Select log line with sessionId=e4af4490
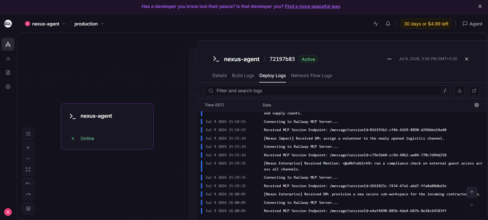This screenshot has height=220, width=488. [342, 211]
